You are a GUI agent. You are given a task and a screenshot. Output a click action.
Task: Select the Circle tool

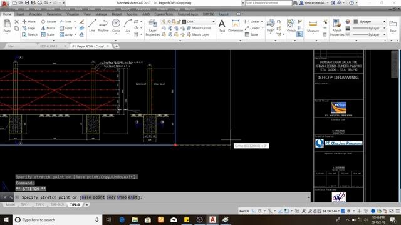click(116, 26)
